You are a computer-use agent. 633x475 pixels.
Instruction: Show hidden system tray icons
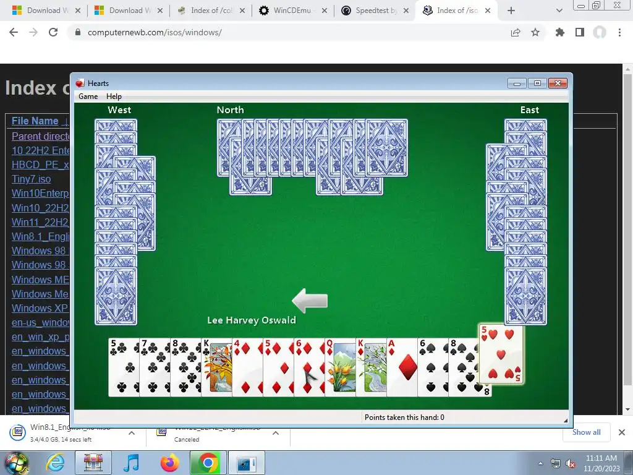coord(540,463)
